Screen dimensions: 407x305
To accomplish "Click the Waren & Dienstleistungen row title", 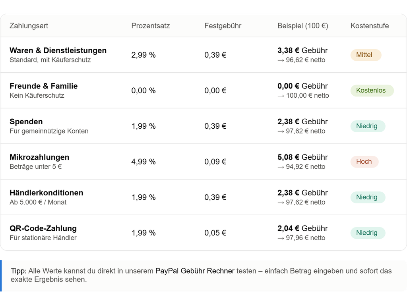I will pos(58,50).
